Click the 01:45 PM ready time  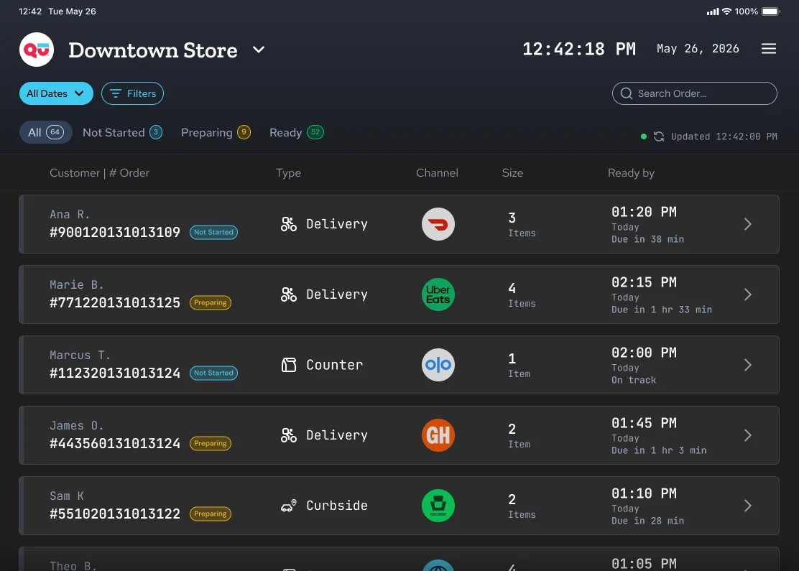pyautogui.click(x=644, y=423)
